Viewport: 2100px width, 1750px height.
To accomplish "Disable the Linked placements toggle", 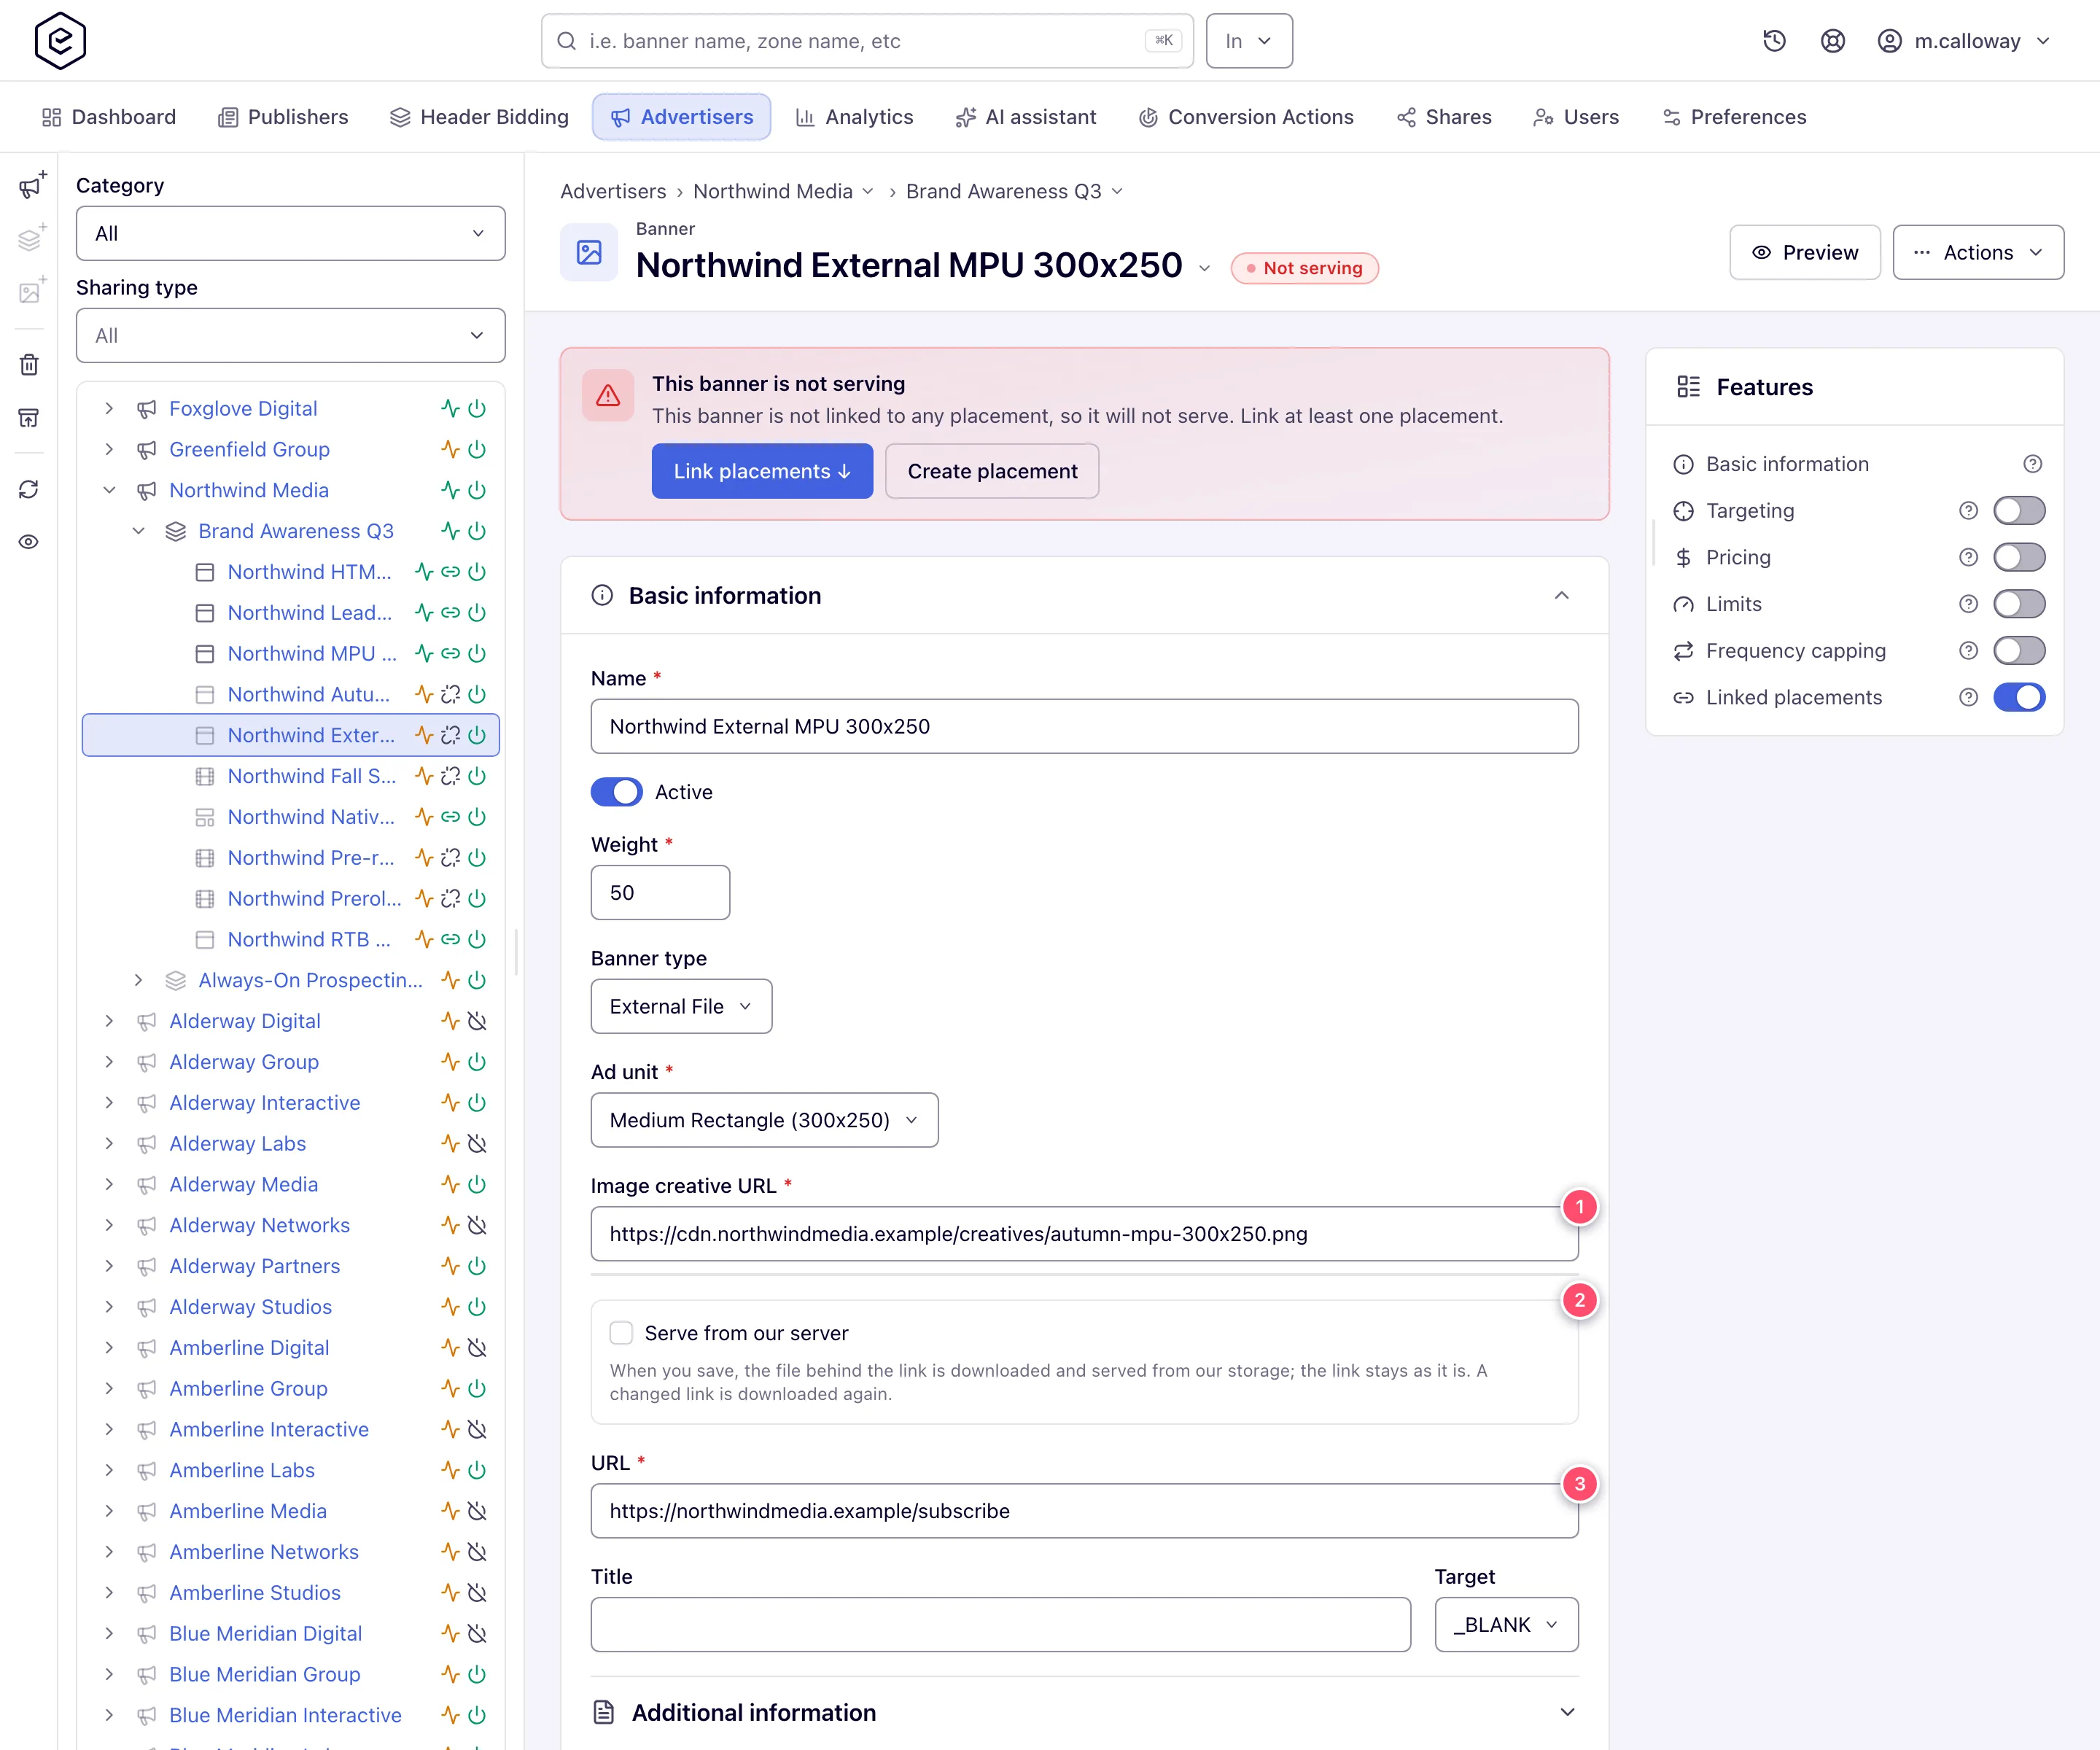I will (2018, 697).
